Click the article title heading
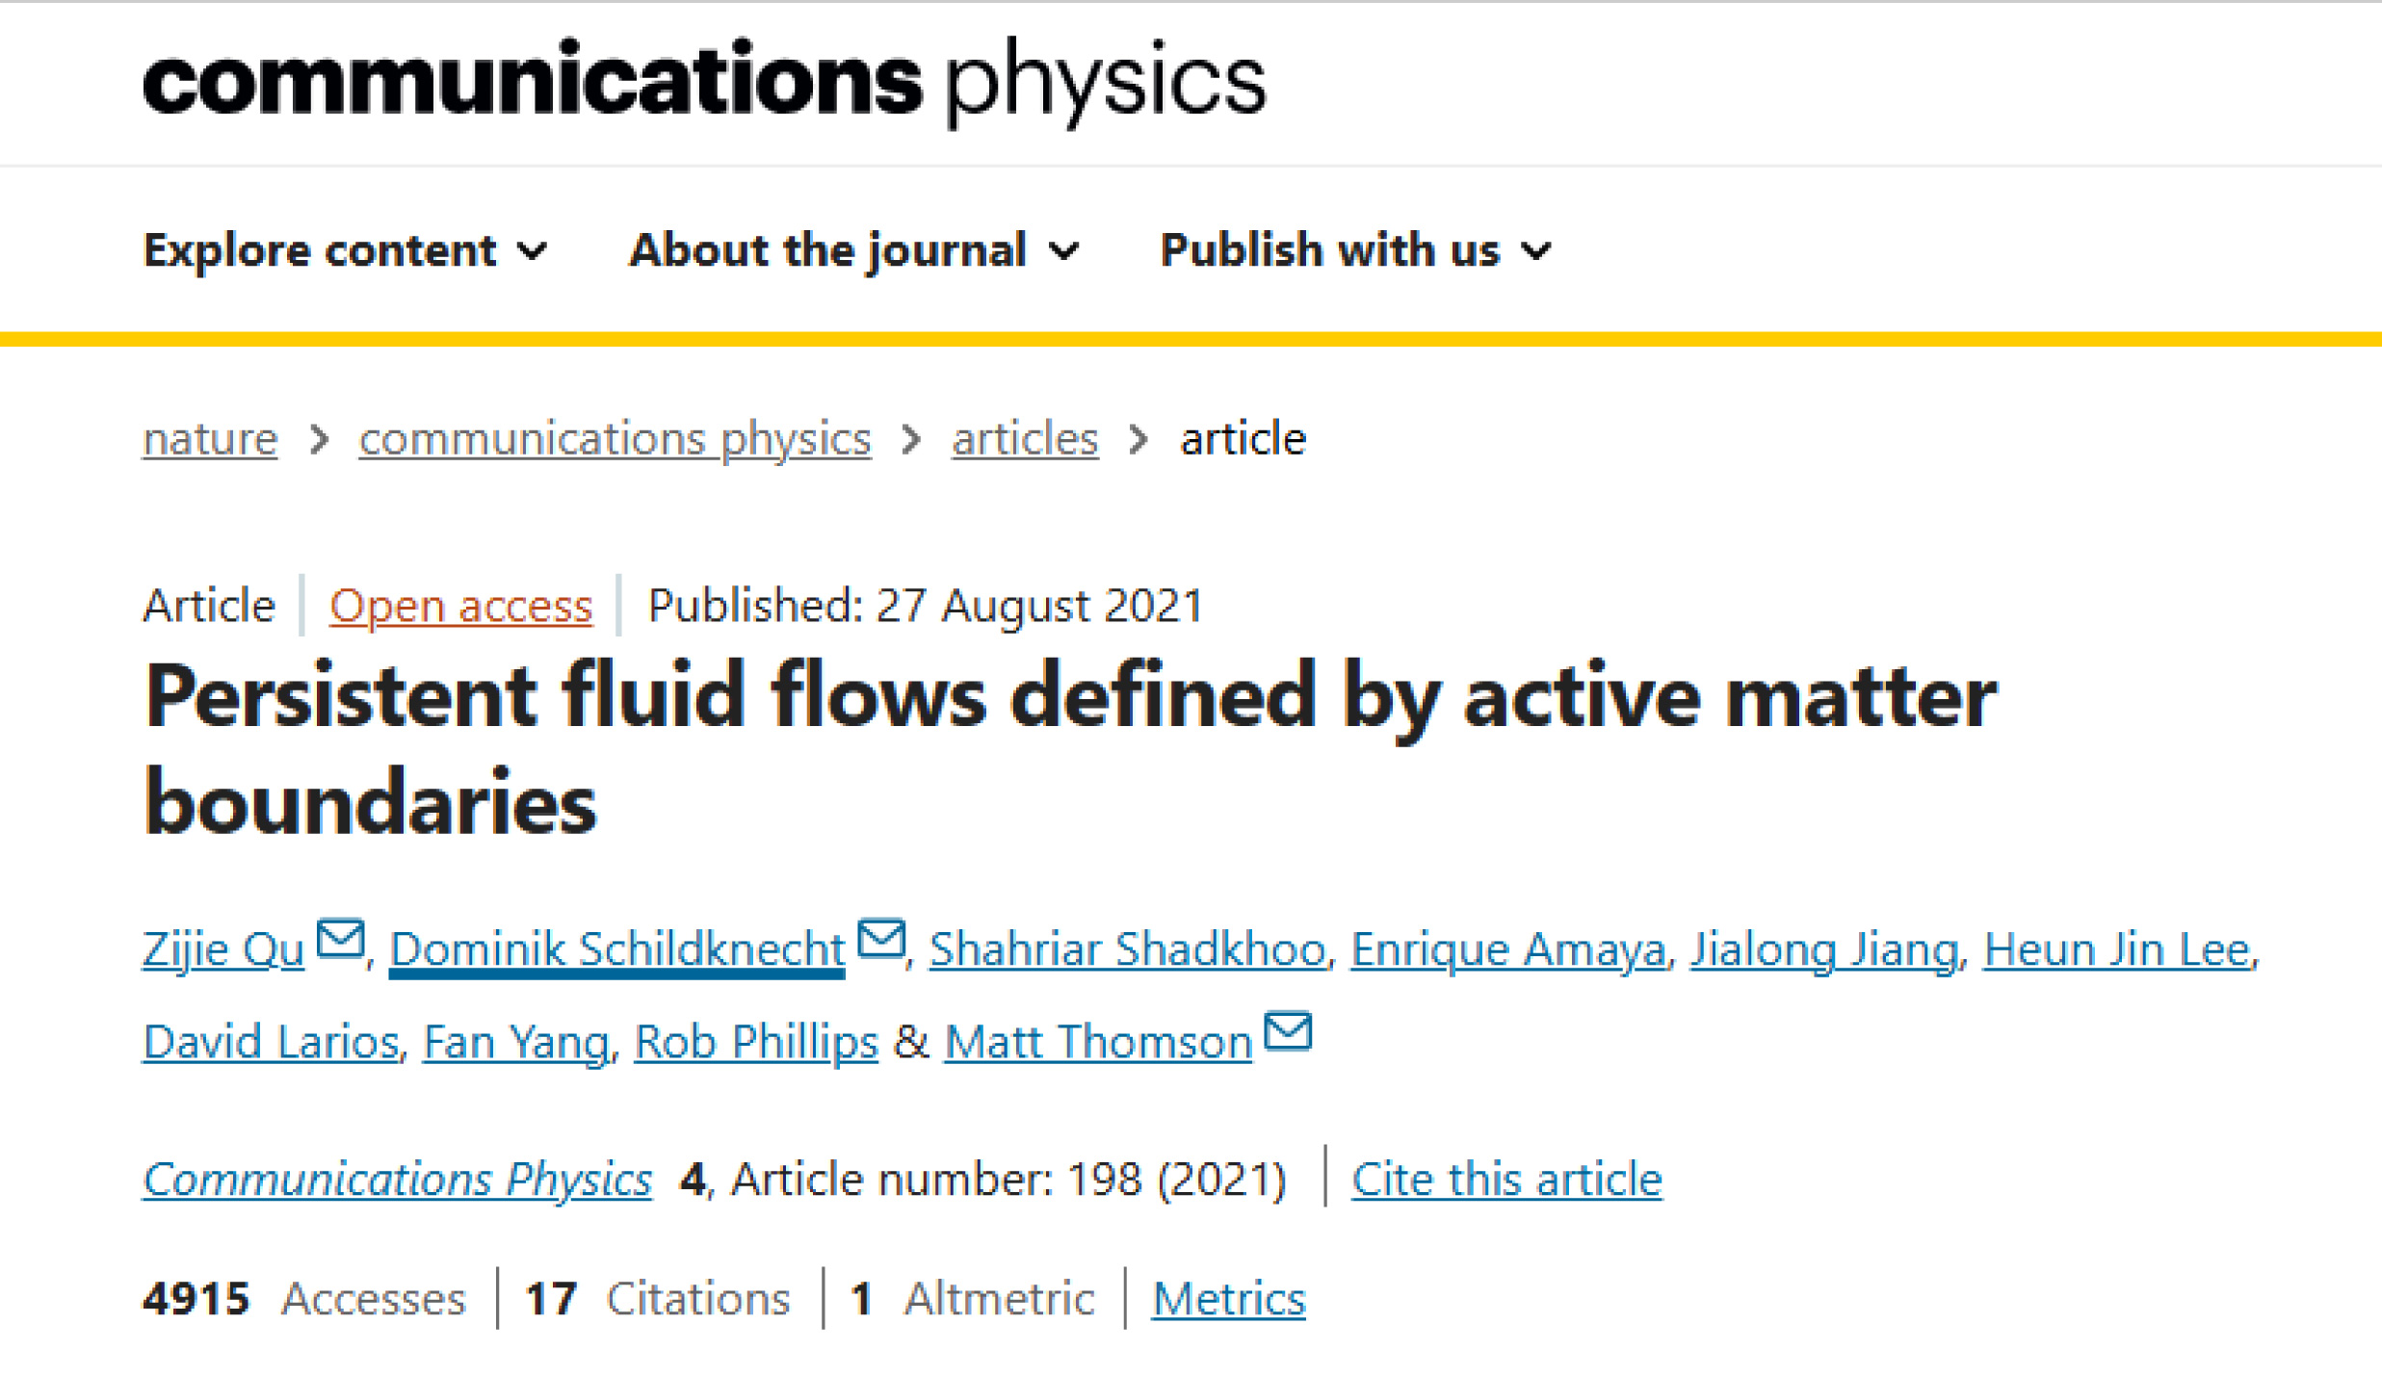Screen dimensions: 2382x1376 coord(1069,748)
